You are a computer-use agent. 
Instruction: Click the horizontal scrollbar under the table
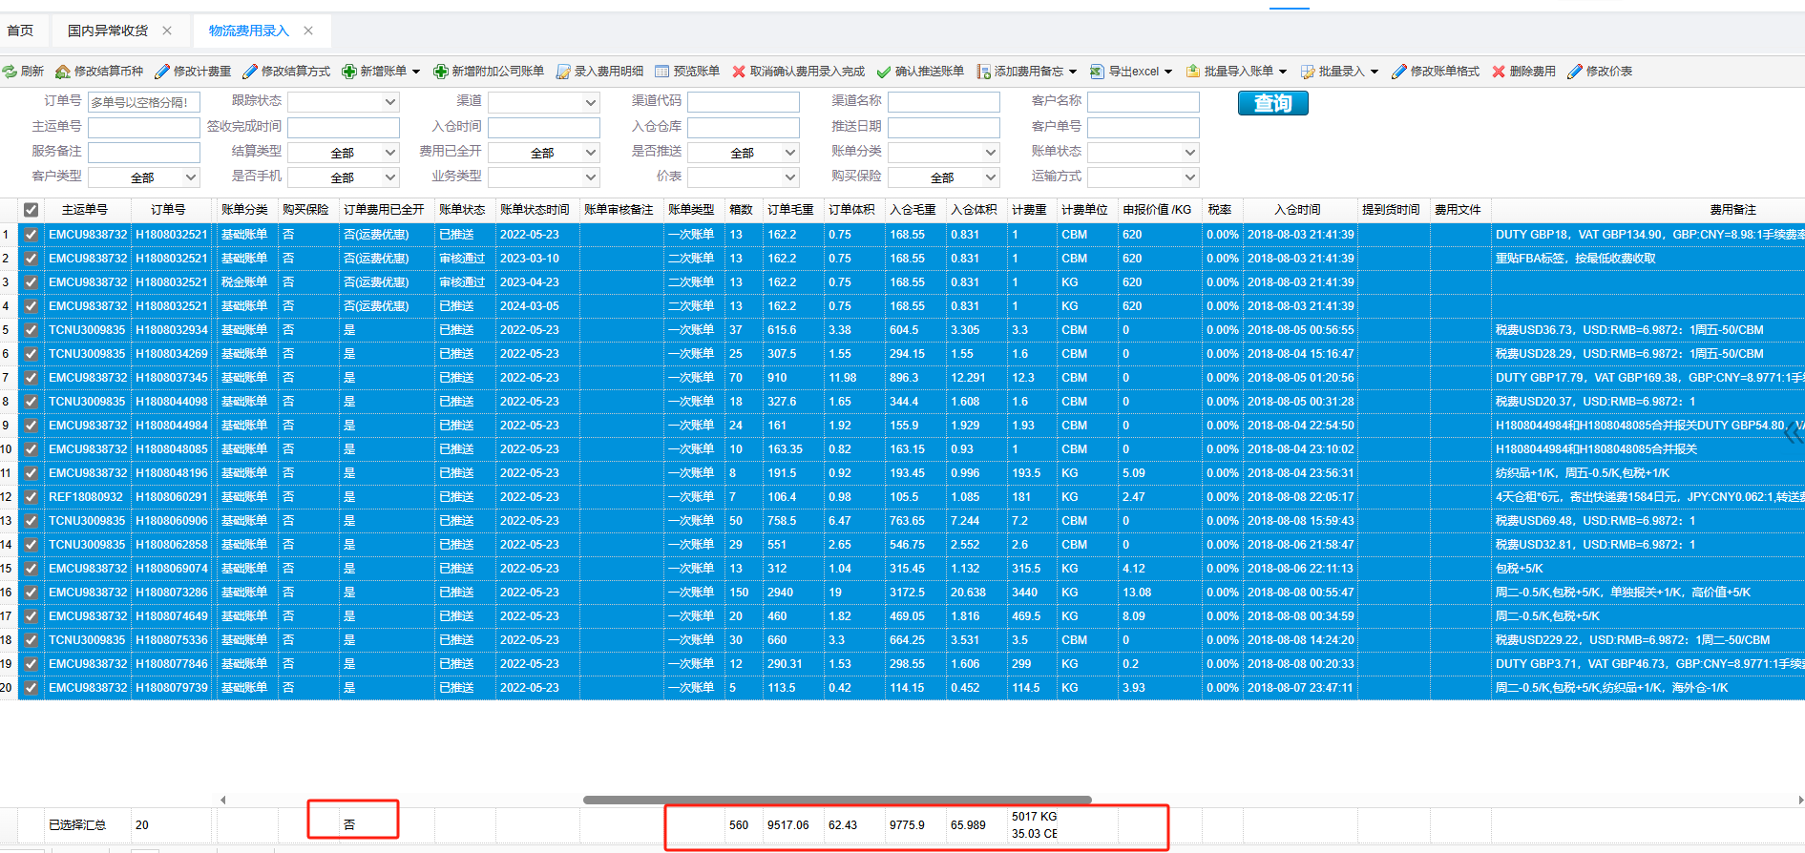tap(836, 800)
